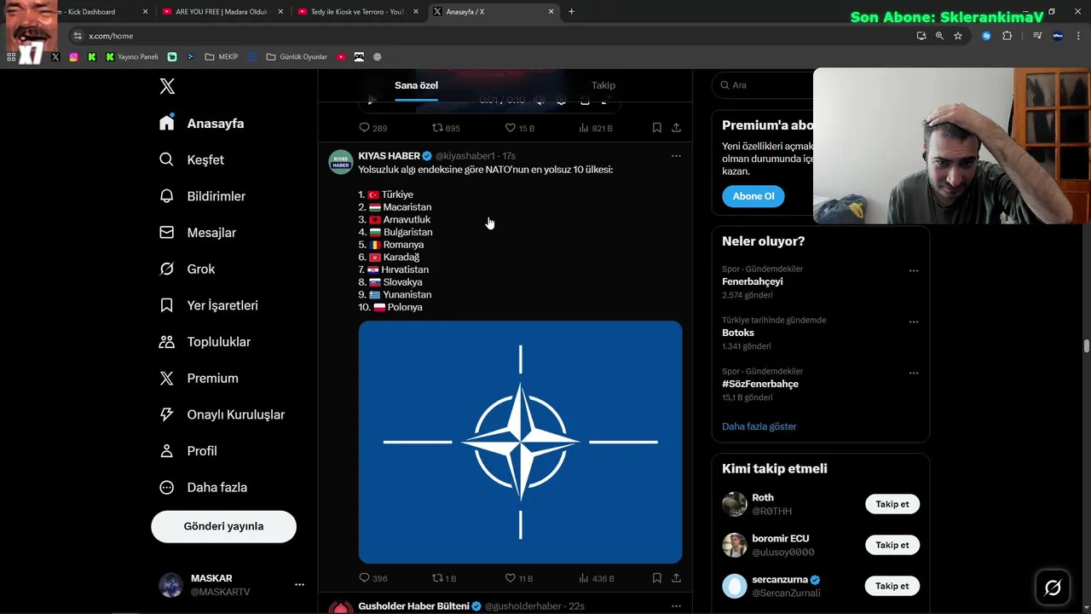This screenshot has width=1091, height=614.
Task: Go to Anasayfa in the sidebar
Action: pos(202,124)
